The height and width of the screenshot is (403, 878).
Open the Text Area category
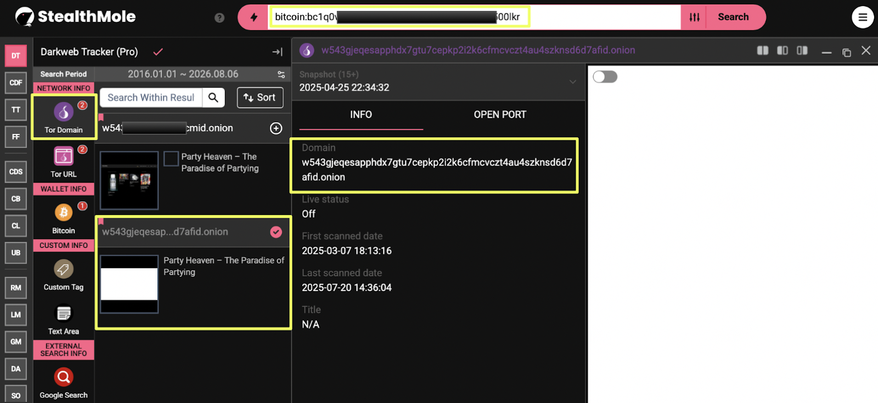click(64, 319)
